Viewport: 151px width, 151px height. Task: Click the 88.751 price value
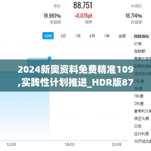tap(83, 5)
